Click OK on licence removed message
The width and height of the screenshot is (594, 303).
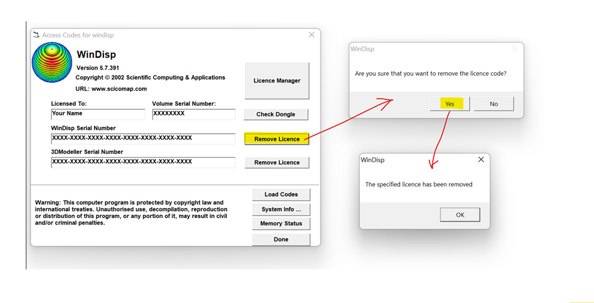pos(460,215)
